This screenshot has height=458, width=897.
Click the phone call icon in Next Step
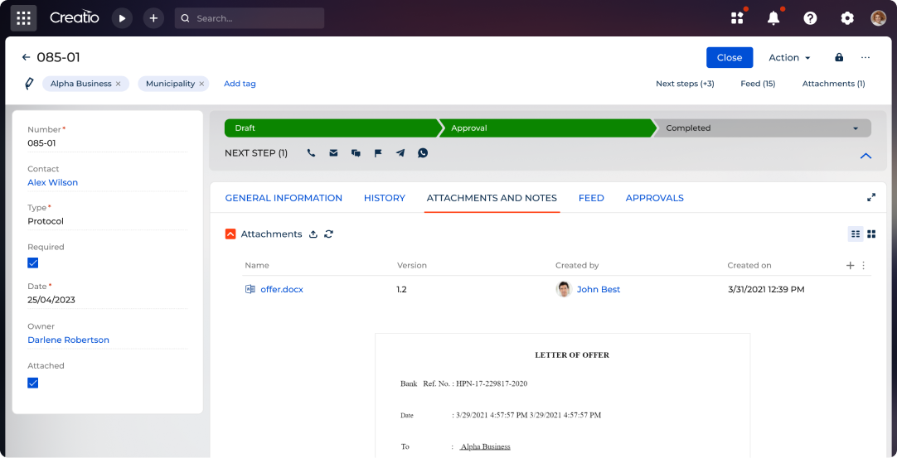pyautogui.click(x=311, y=153)
